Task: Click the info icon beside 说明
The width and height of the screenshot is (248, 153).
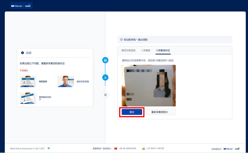Action: click(x=22, y=53)
